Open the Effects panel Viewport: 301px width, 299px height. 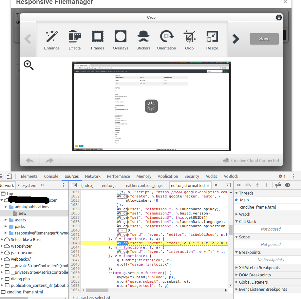click(74, 39)
